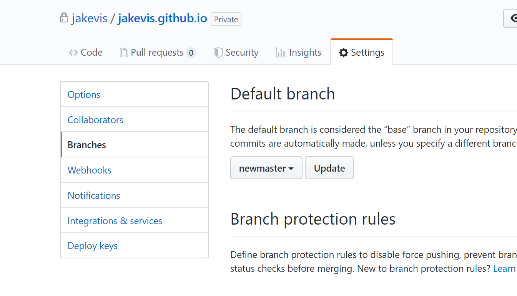Open Options in settings sidebar
Screen dimensions: 517x296
[x=134, y=94]
